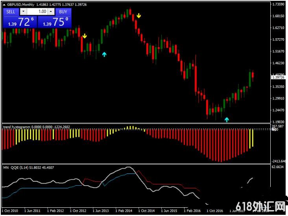The image size is (288, 216).
Task: Click the 1.68150 price scale label
Action: (278, 16)
